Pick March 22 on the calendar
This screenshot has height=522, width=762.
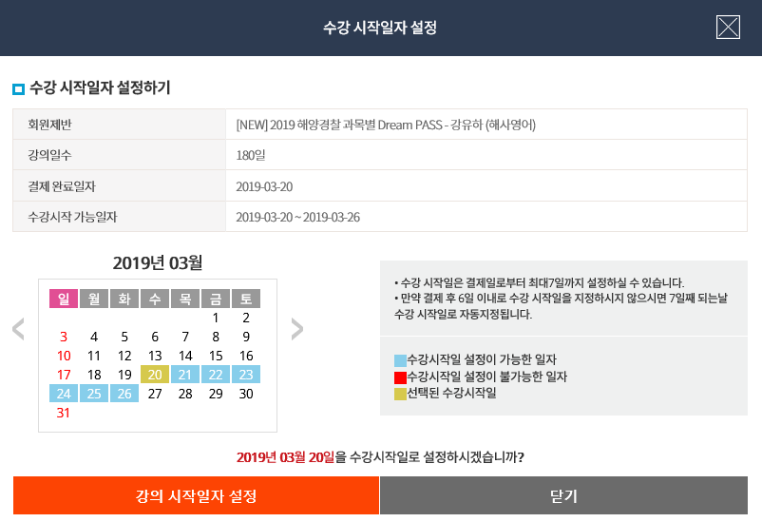tap(216, 375)
